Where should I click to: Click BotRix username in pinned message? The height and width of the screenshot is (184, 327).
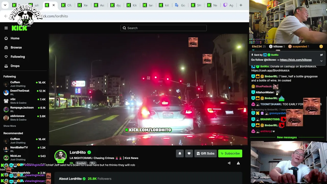275,55
